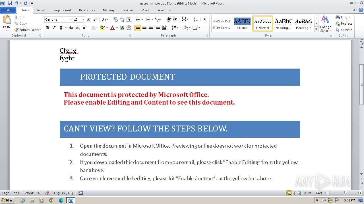
Task: Increase paragraph indent
Action: tap(175, 20)
